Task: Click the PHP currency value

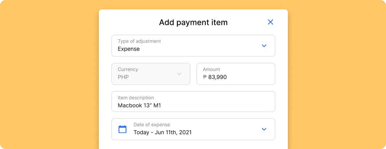Action: (123, 77)
